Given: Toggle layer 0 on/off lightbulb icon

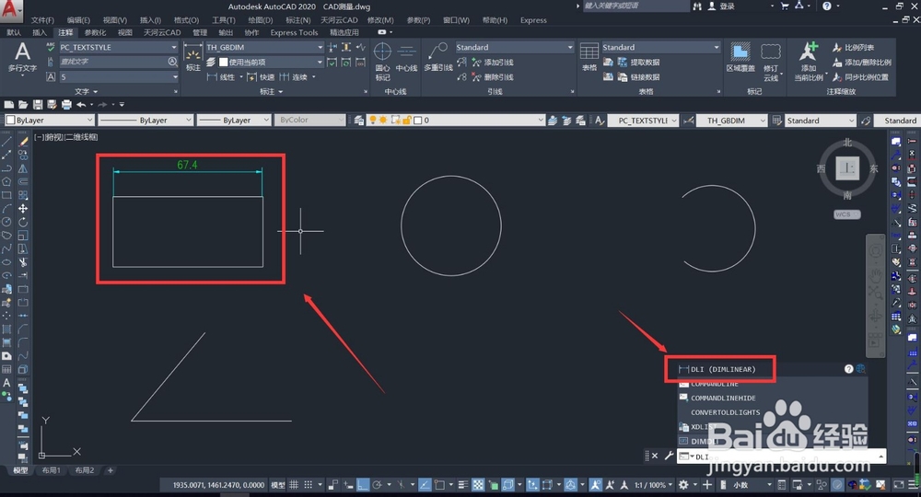Looking at the screenshot, I should 372,121.
